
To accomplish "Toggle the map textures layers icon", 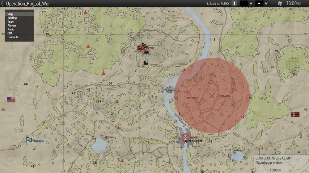I will click(x=280, y=3).
